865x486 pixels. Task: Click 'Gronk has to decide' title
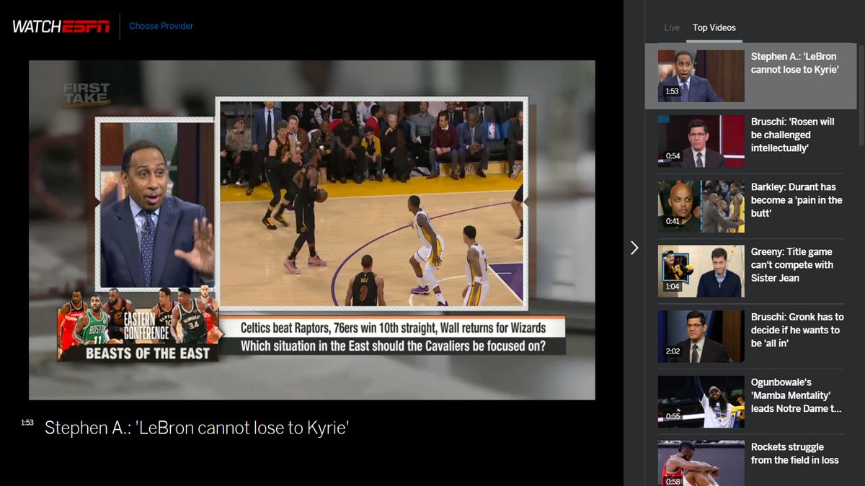(x=797, y=330)
